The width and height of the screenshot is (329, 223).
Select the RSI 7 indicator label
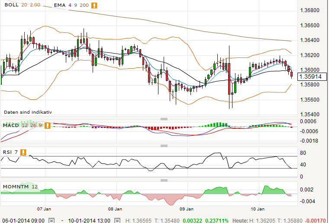point(10,152)
